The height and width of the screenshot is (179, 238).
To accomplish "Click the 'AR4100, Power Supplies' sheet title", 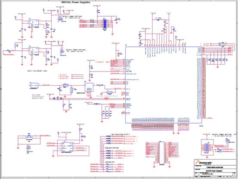I will point(76,2).
